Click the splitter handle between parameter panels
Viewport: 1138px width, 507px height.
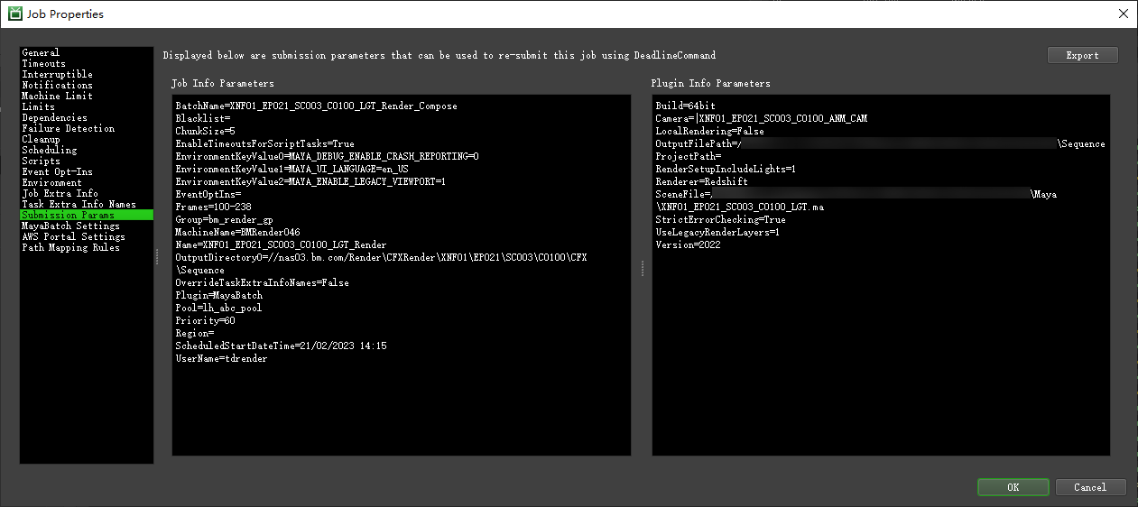[x=642, y=269]
